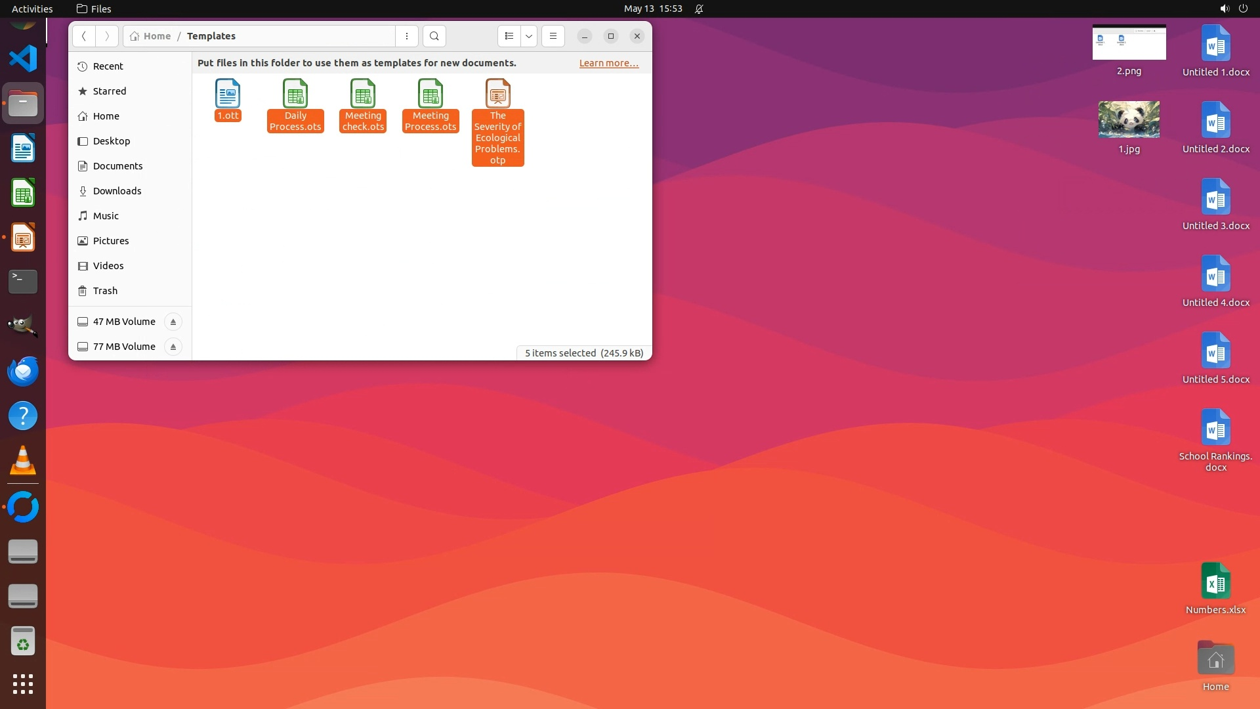1260x709 pixels.
Task: Go to Downloads in the sidebar
Action: [117, 191]
